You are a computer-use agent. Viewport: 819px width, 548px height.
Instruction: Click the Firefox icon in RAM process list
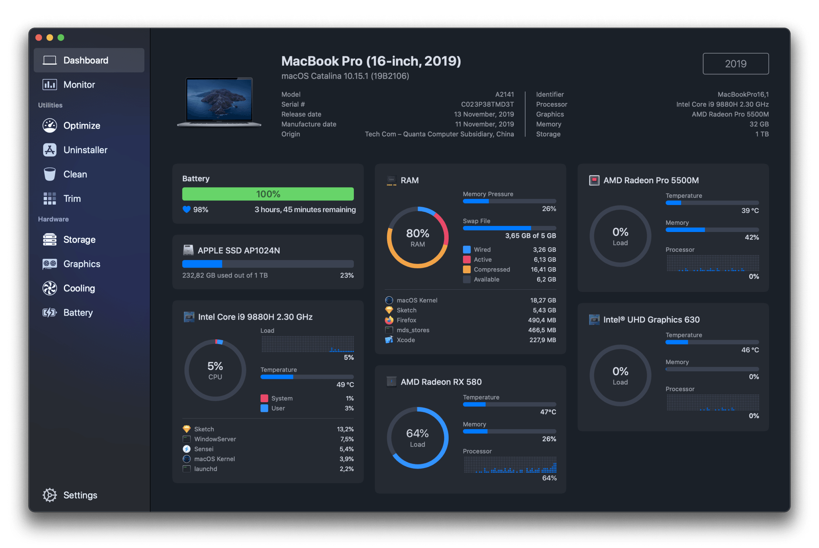point(389,320)
